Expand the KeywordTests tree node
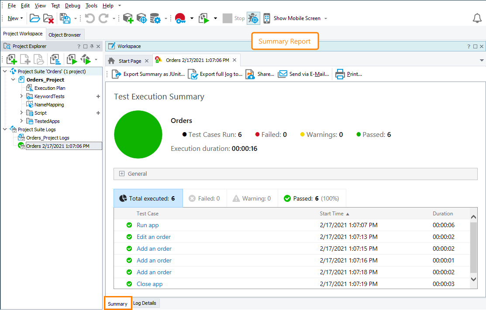The width and height of the screenshot is (486, 310). coord(21,96)
